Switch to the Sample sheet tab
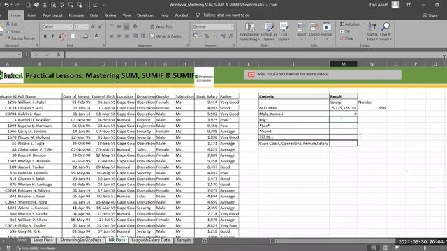Viewport: 447px width, 251px height. point(184,240)
